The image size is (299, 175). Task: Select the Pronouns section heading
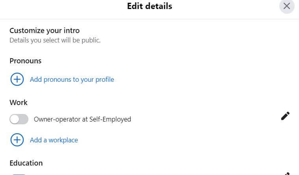click(25, 61)
